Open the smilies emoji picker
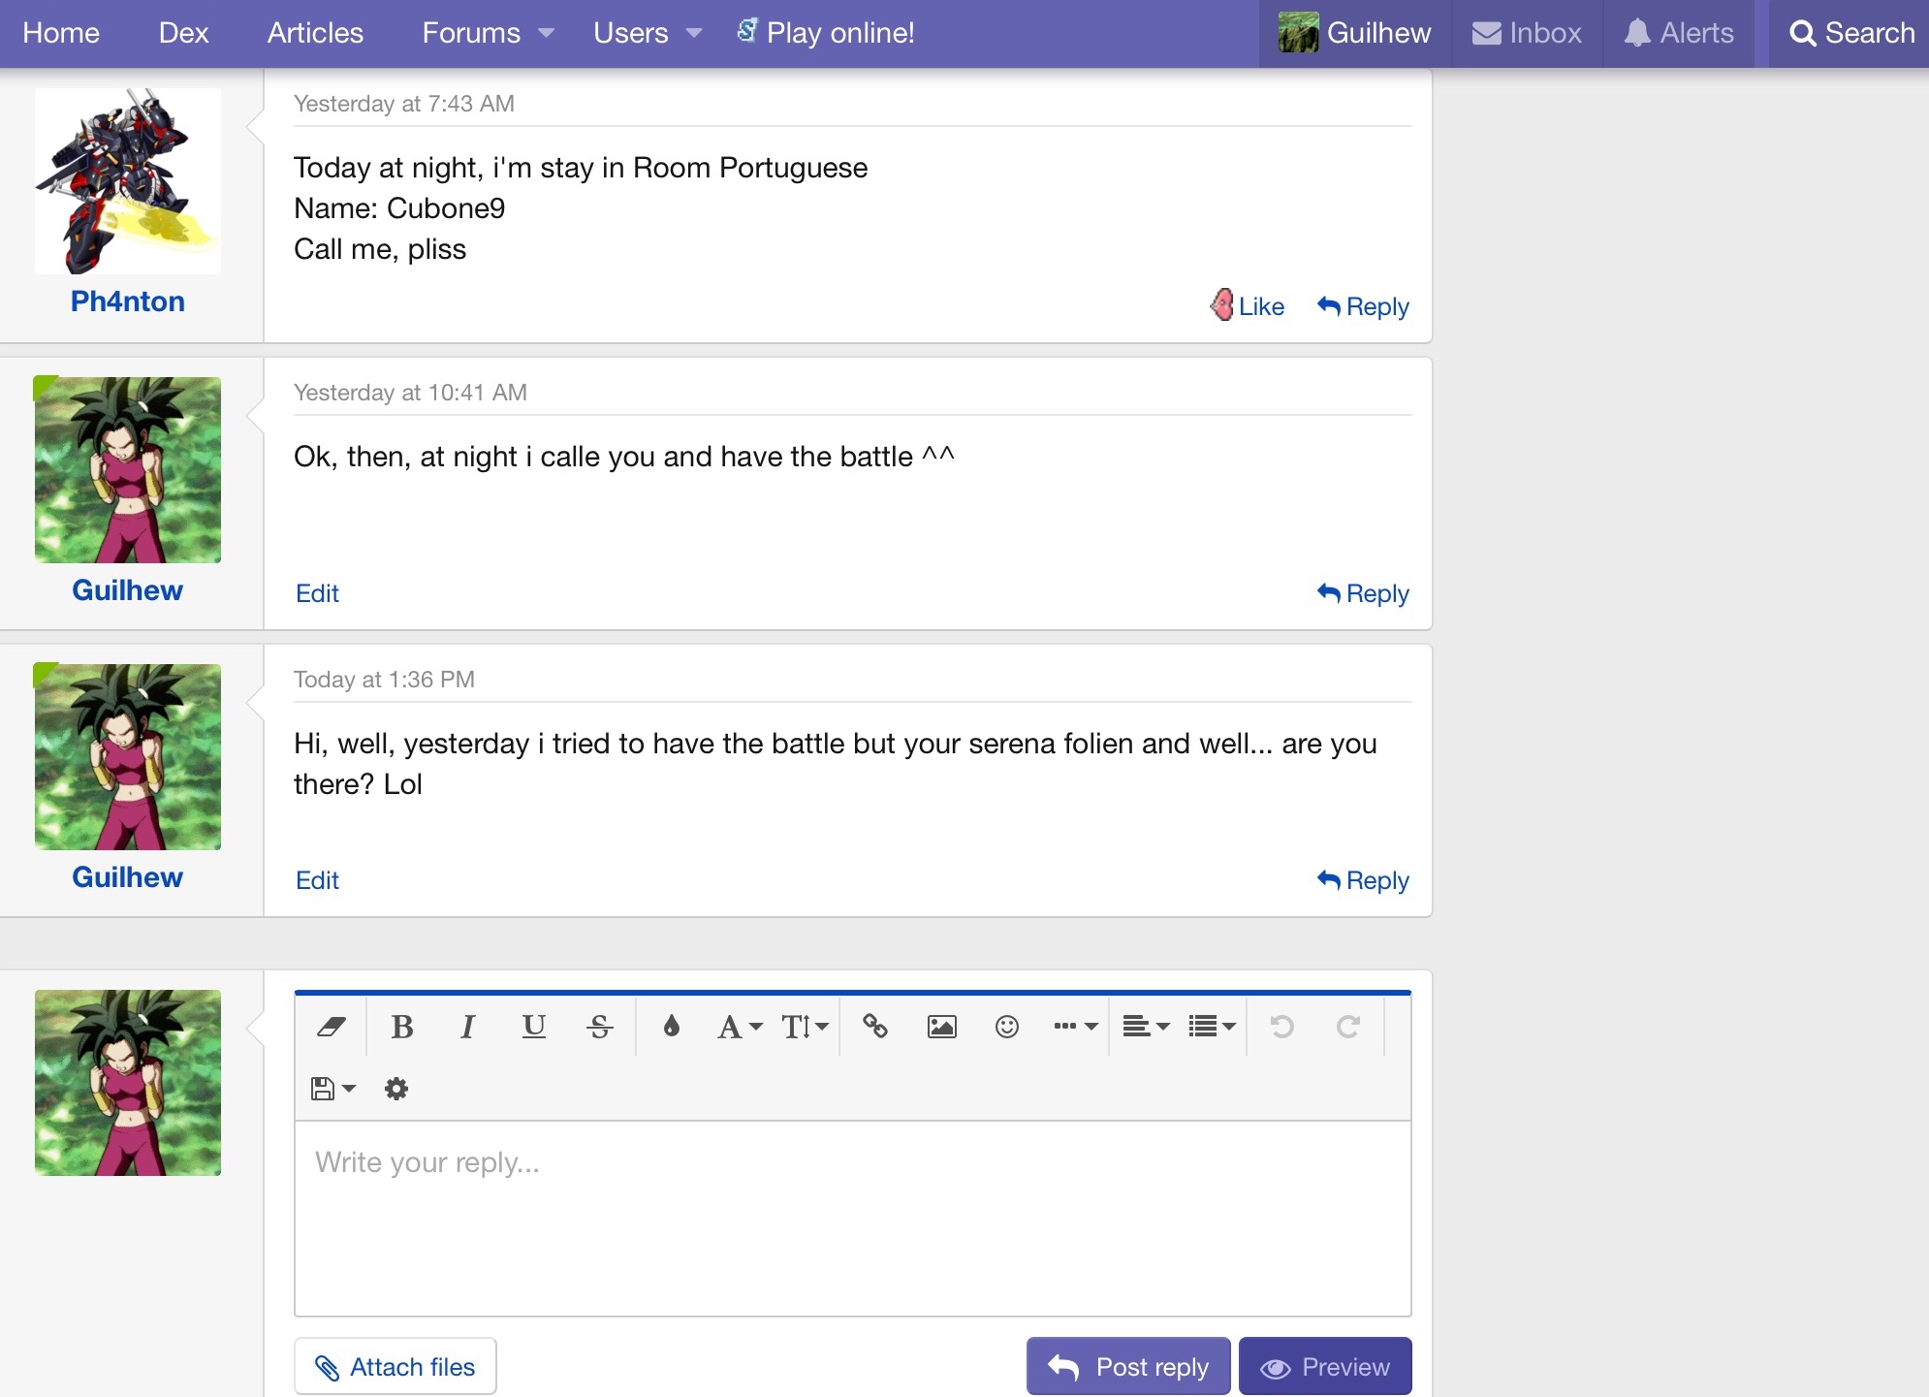The height and width of the screenshot is (1397, 1929). (1007, 1027)
